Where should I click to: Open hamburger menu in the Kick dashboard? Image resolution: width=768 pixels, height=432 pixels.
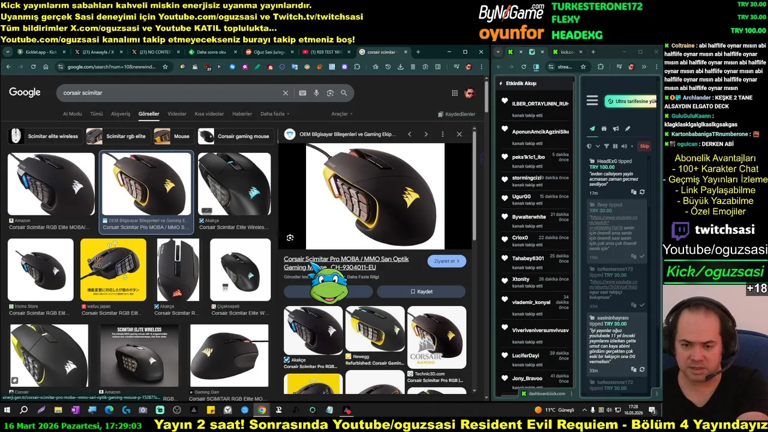click(x=592, y=101)
